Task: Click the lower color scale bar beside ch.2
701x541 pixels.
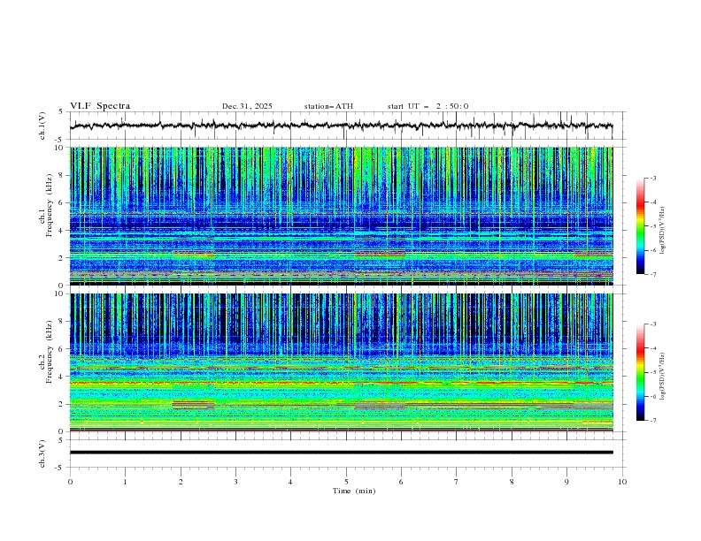Action: [x=641, y=372]
